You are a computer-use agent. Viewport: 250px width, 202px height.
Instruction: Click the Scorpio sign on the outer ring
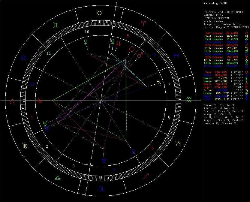click(x=101, y=189)
